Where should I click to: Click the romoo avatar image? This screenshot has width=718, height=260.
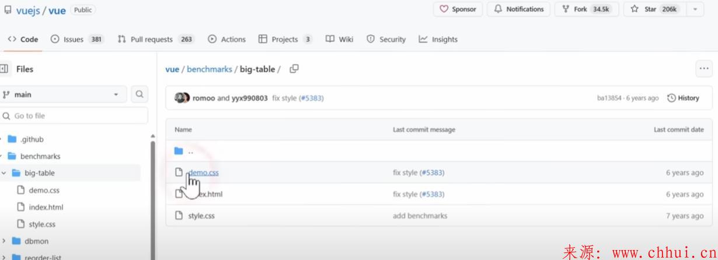pyautogui.click(x=179, y=98)
